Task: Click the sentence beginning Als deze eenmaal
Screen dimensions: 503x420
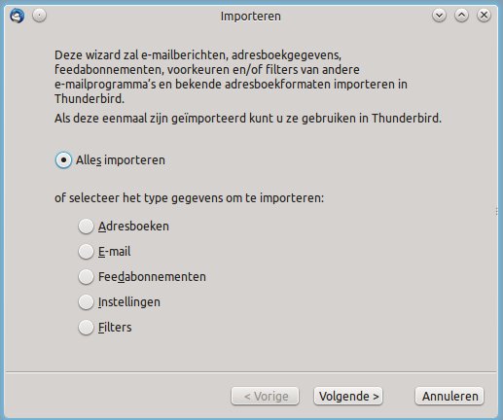Action: click(248, 119)
